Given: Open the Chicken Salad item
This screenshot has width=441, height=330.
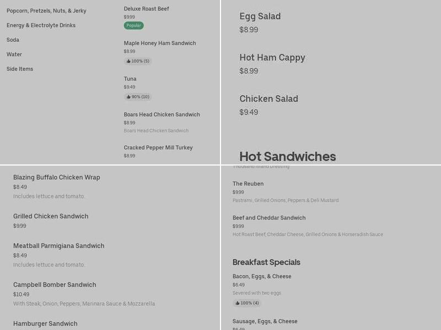Looking at the screenshot, I should click(x=268, y=98).
